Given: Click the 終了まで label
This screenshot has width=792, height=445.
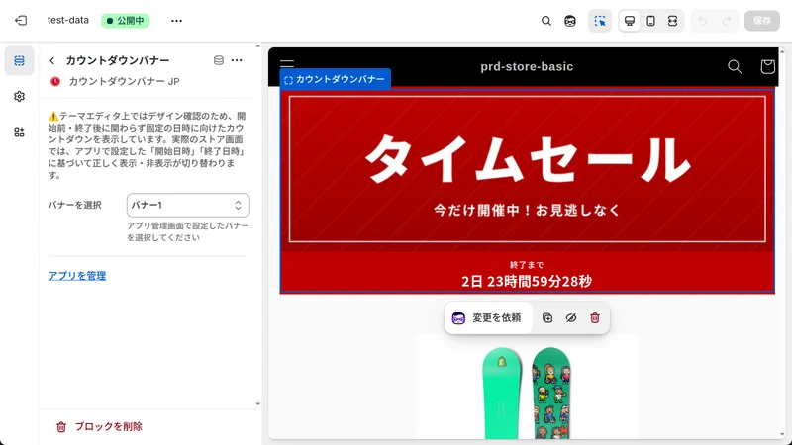Looking at the screenshot, I should coord(527,265).
